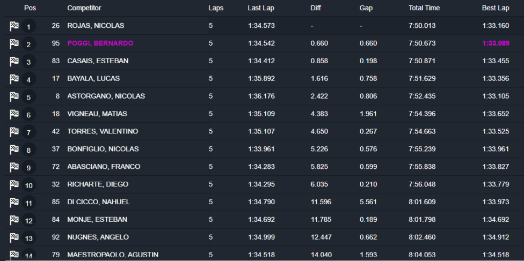Select the TORRES, VALENTINO row
524x261 pixels.
tap(102, 132)
